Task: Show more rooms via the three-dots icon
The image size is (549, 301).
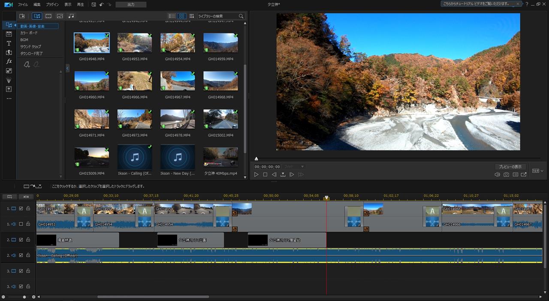Action: coord(9,98)
